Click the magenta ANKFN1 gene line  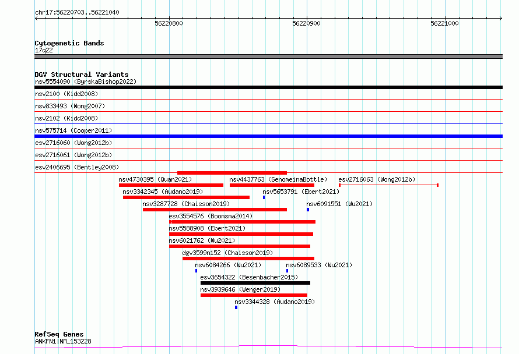click(x=268, y=347)
